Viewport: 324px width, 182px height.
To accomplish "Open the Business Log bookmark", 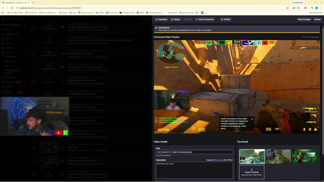I will pos(112,13).
